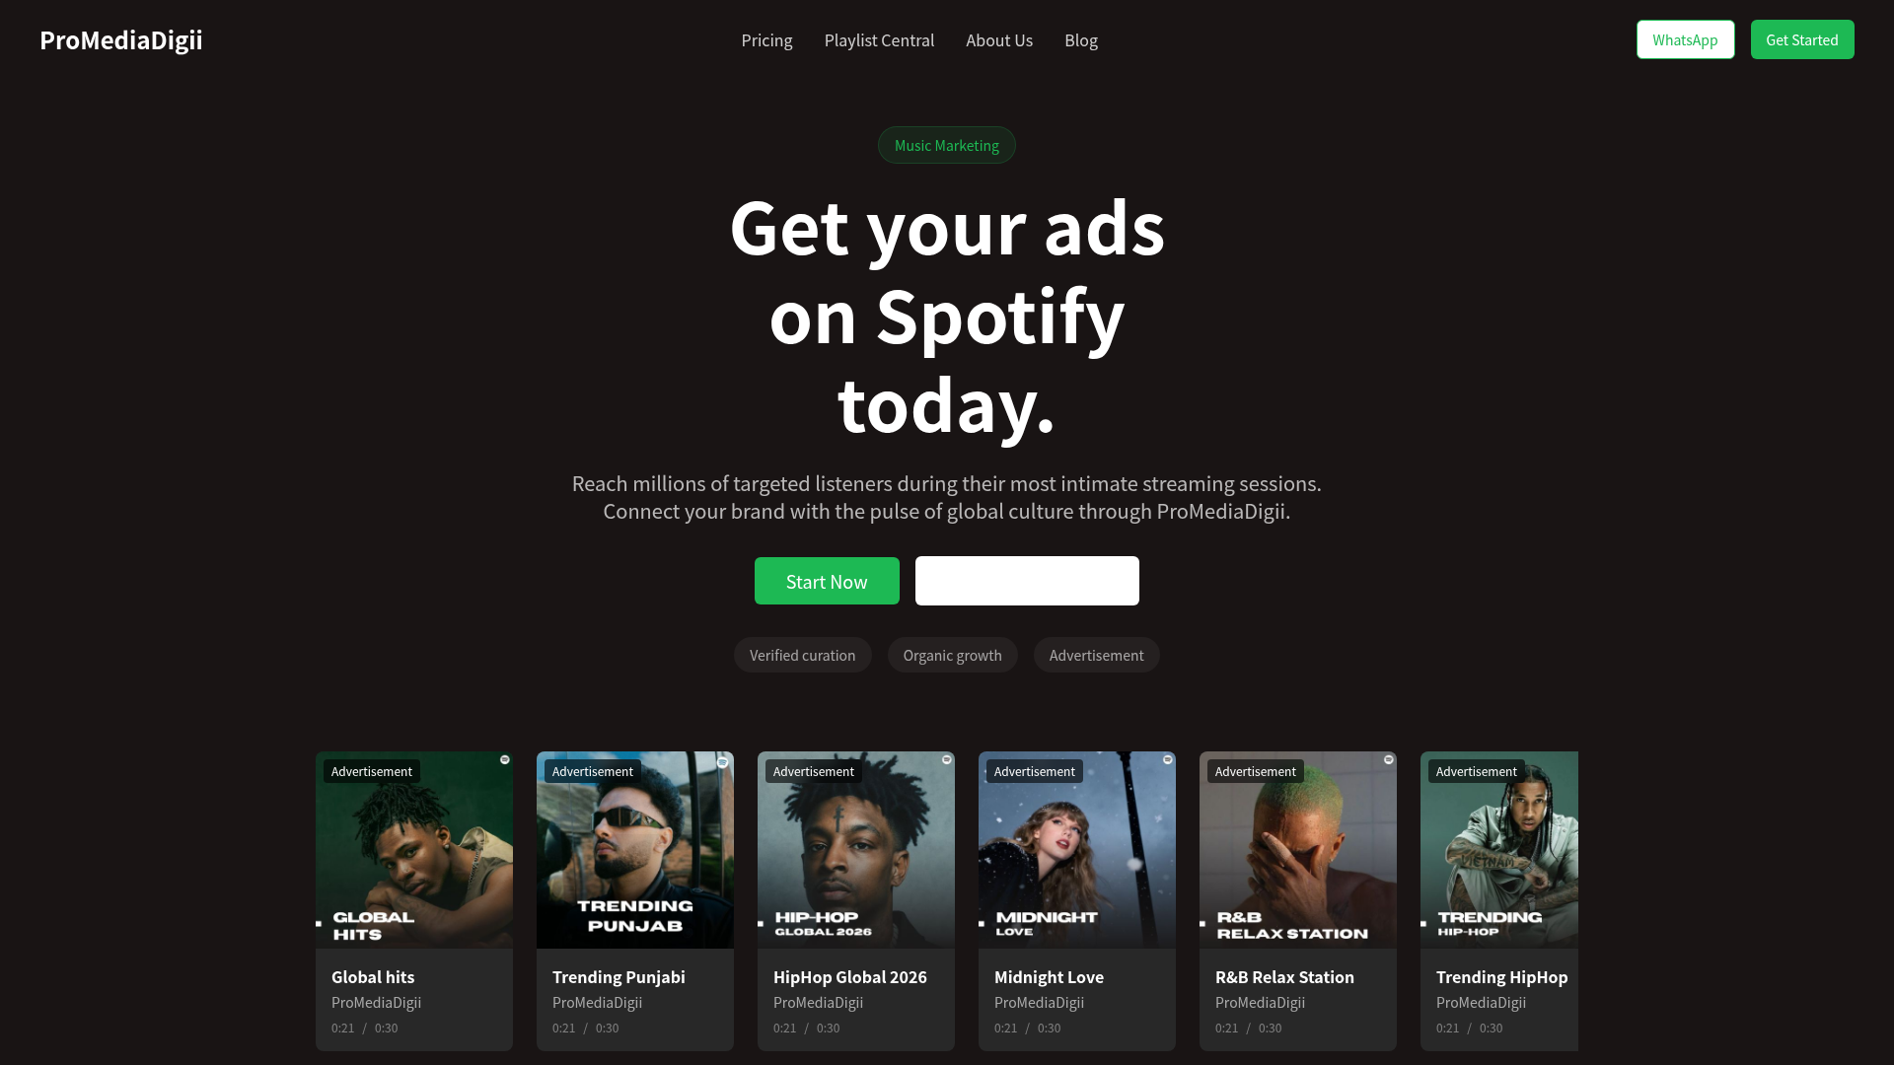Open the Pricing page from the navigation
This screenshot has width=1894, height=1065.
coord(766,40)
